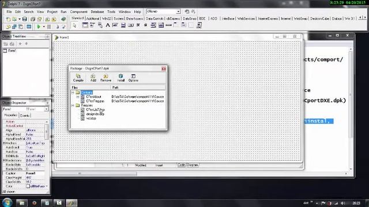Open the Project menu

(x=52, y=11)
